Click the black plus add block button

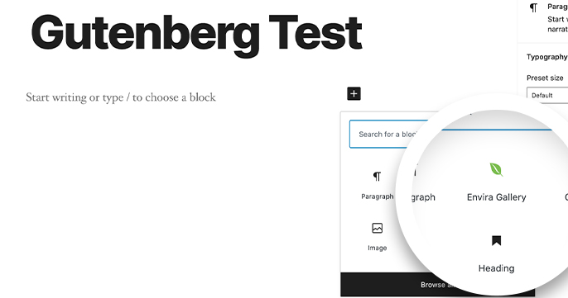[x=354, y=93]
